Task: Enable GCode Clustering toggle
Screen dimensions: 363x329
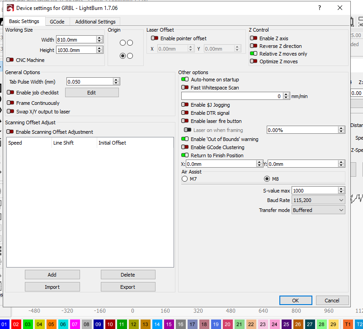Action: (x=185, y=147)
